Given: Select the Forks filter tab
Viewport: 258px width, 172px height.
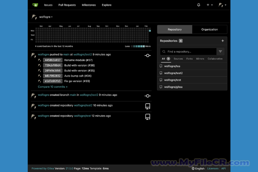Looking at the screenshot, I should (190, 59).
